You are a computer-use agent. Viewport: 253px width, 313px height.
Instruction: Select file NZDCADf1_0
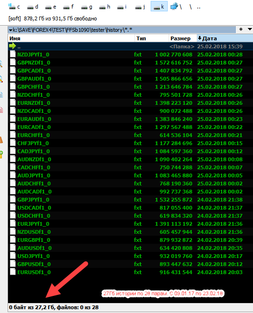(130, 111)
